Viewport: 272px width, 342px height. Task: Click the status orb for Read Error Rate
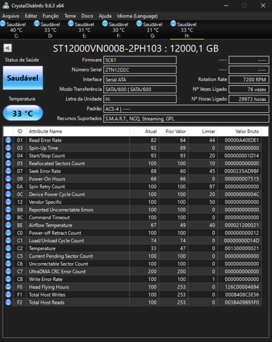click(8, 140)
